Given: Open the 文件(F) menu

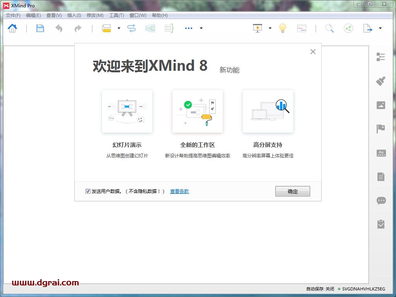Looking at the screenshot, I should [13, 15].
